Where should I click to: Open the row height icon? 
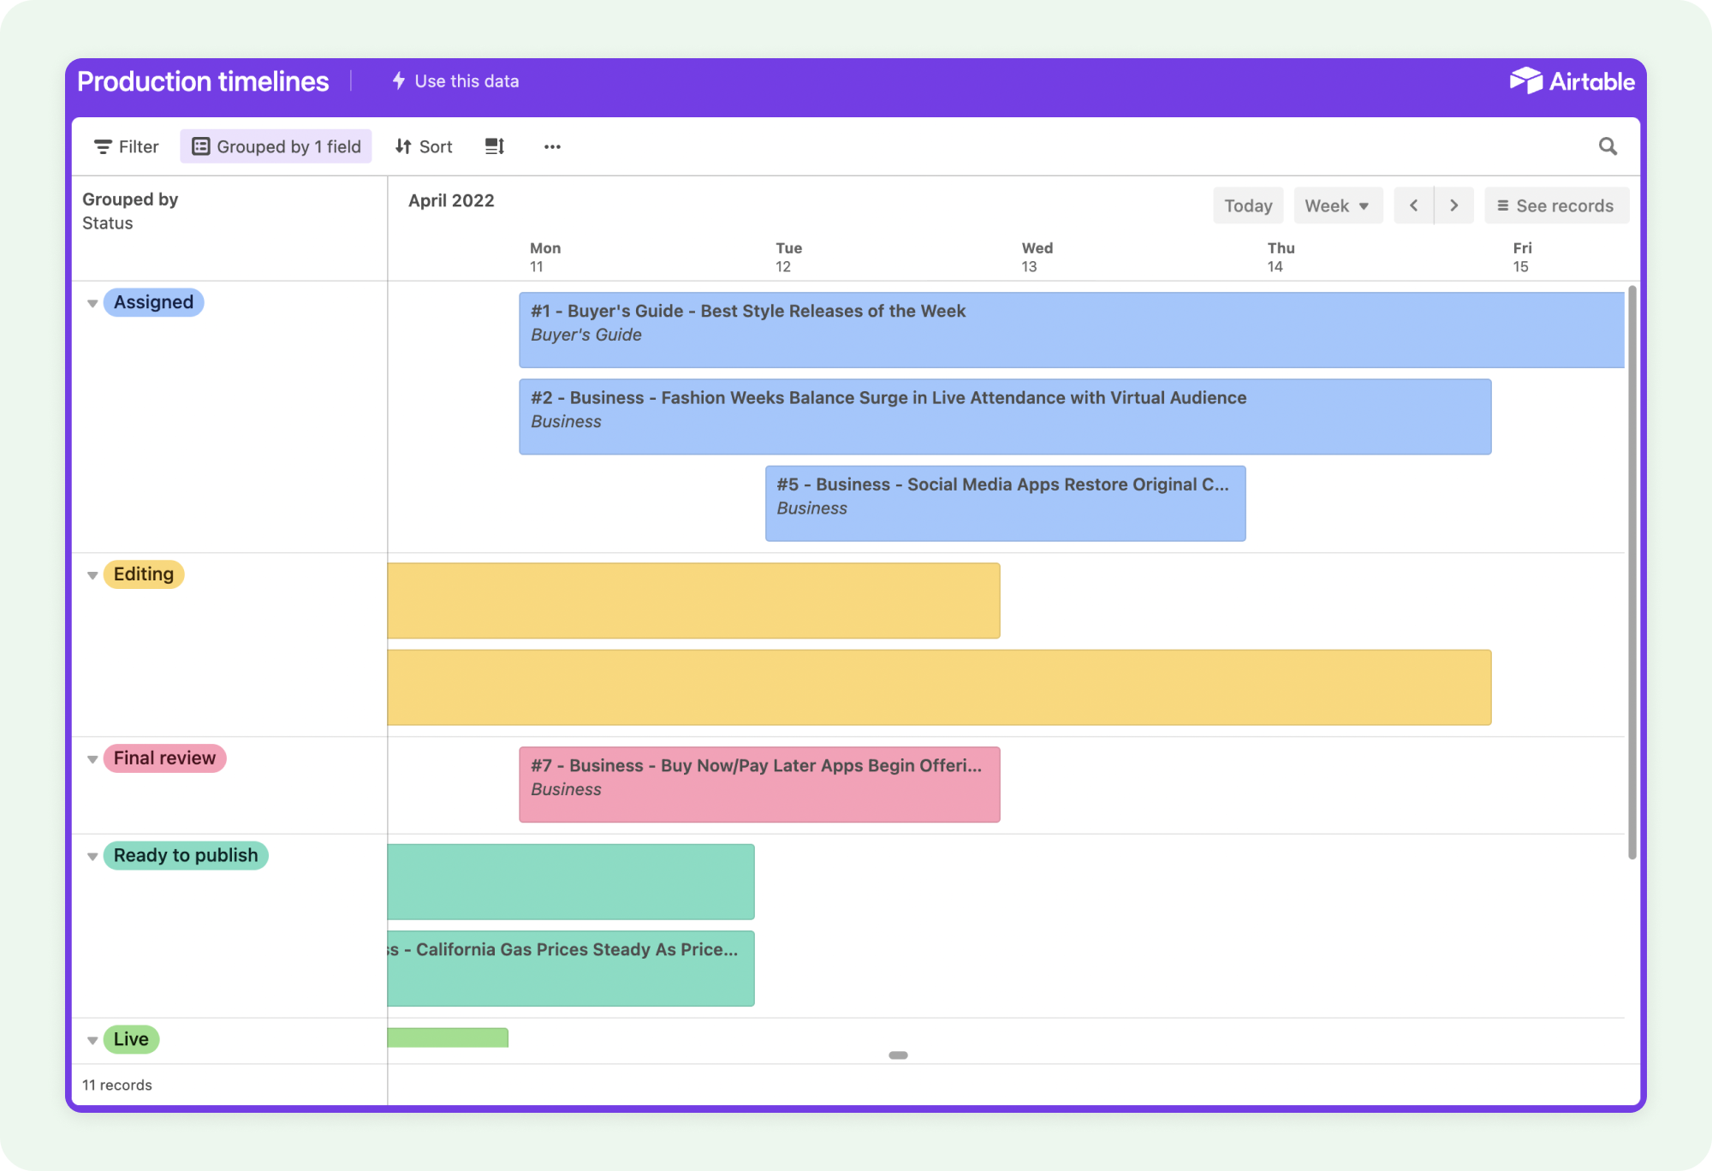pos(495,146)
